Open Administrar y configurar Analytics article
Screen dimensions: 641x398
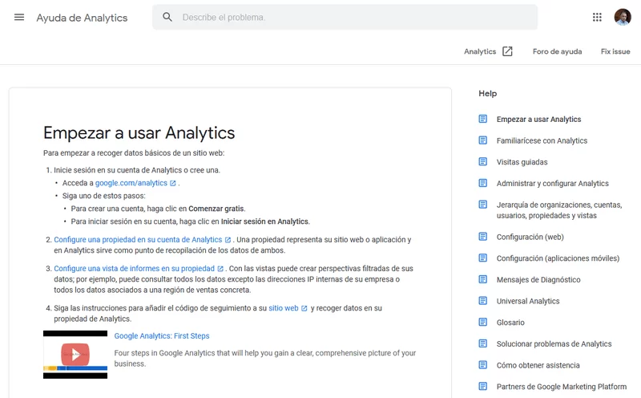553,184
